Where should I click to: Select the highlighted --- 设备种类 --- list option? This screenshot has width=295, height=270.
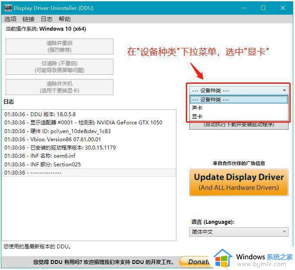pyautogui.click(x=239, y=99)
